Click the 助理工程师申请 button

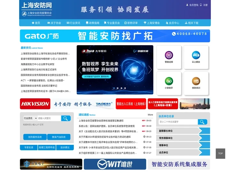click(47, 147)
